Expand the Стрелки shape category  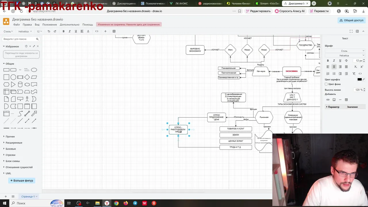(x=10, y=155)
